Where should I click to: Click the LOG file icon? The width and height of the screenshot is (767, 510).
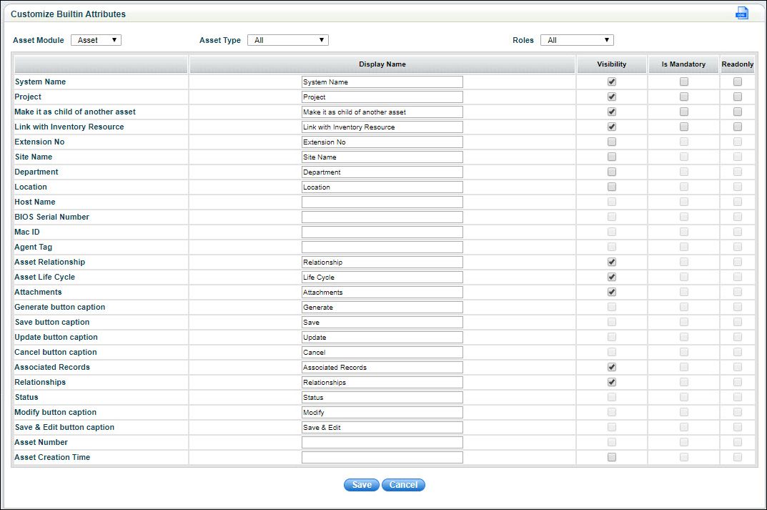coord(741,13)
